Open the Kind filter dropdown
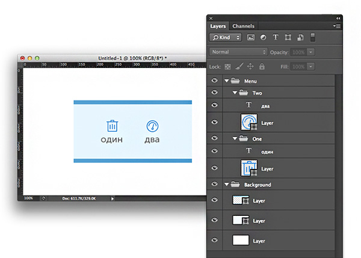The width and height of the screenshot is (361, 258). click(226, 37)
